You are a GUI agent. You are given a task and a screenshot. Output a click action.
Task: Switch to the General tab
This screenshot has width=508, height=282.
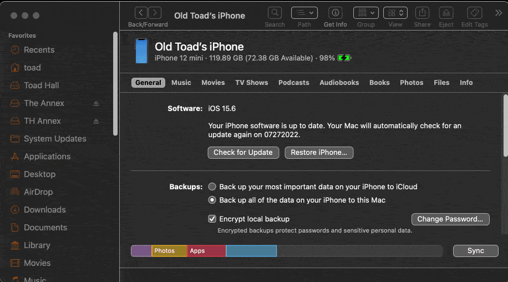point(148,83)
